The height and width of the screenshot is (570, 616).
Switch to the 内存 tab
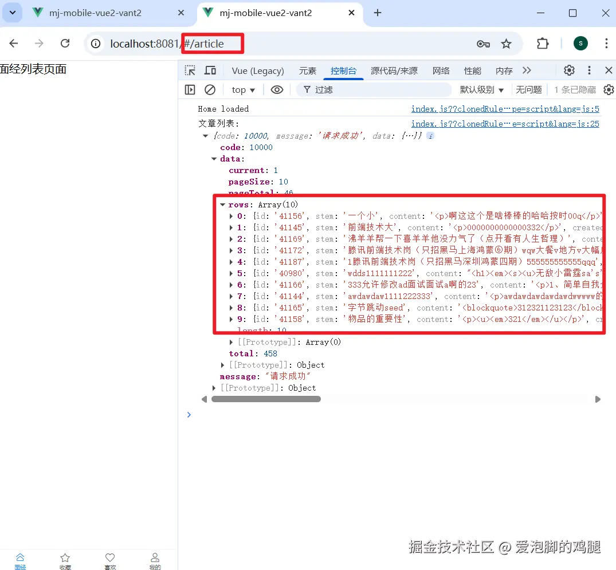(x=504, y=70)
